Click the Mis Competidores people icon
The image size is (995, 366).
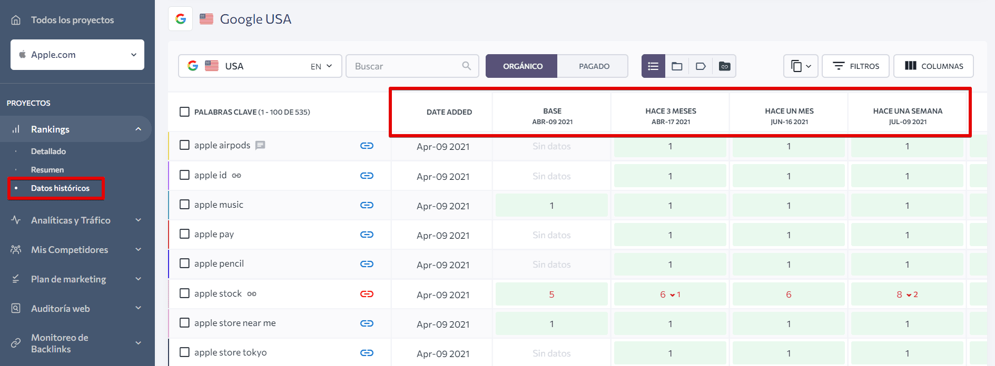(16, 249)
